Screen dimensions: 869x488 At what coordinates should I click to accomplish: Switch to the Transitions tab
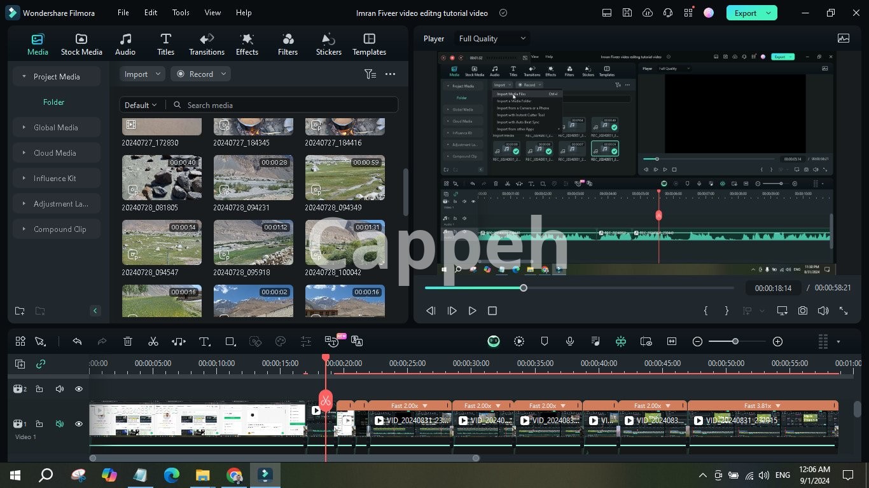207,44
